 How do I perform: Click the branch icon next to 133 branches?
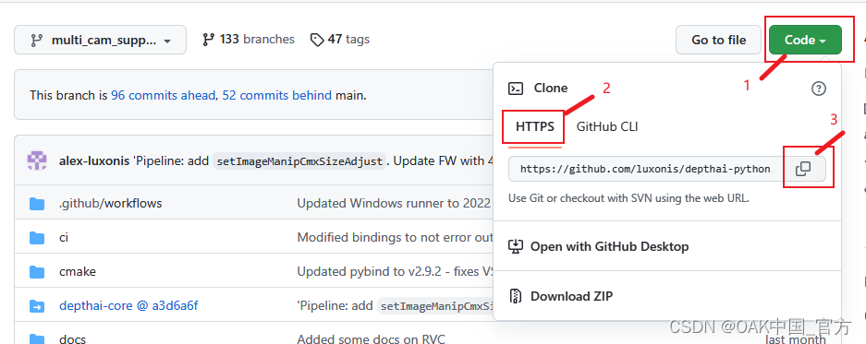click(x=208, y=40)
